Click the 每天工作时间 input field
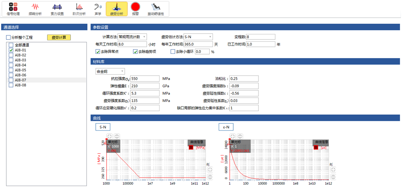This screenshot has width=402, height=196. click(x=132, y=44)
